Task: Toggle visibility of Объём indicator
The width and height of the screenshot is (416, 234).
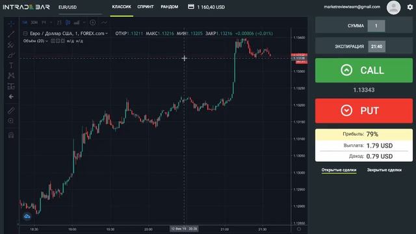Action: pos(53,41)
